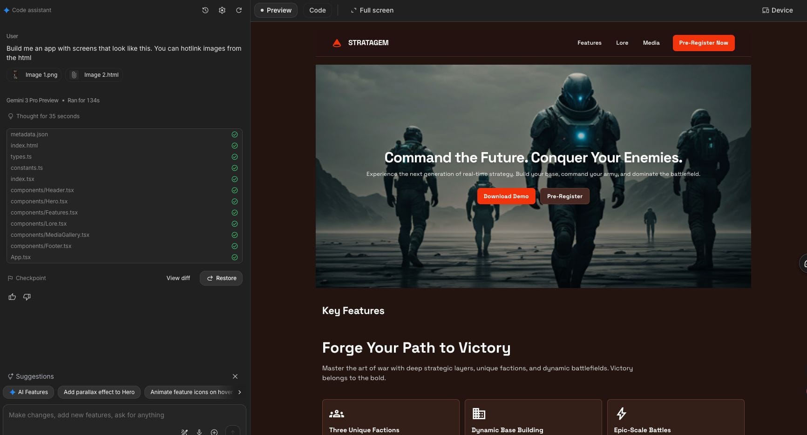The height and width of the screenshot is (435, 807).
Task: Expand the 'Thought for 35 seconds' section
Action: coord(47,116)
